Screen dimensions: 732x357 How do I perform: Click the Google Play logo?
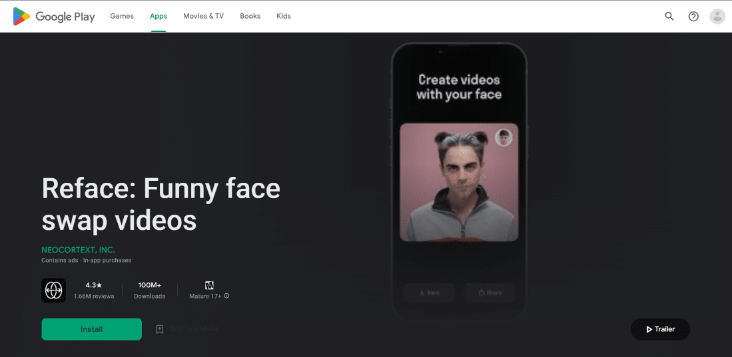click(54, 17)
